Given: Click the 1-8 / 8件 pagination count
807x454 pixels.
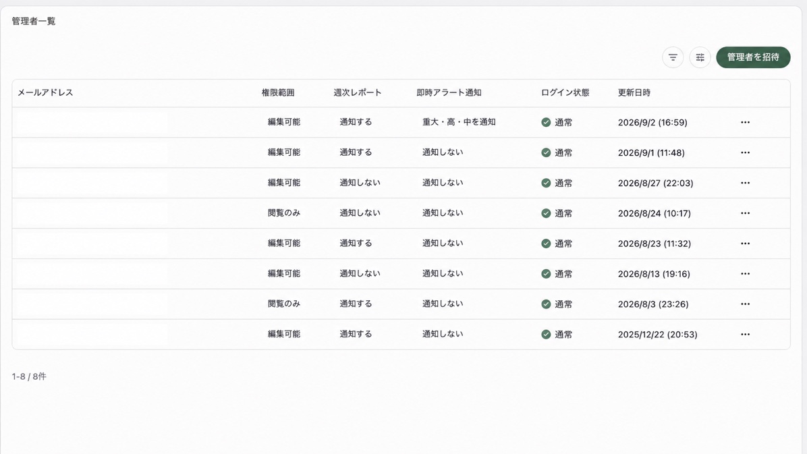Looking at the screenshot, I should (29, 377).
